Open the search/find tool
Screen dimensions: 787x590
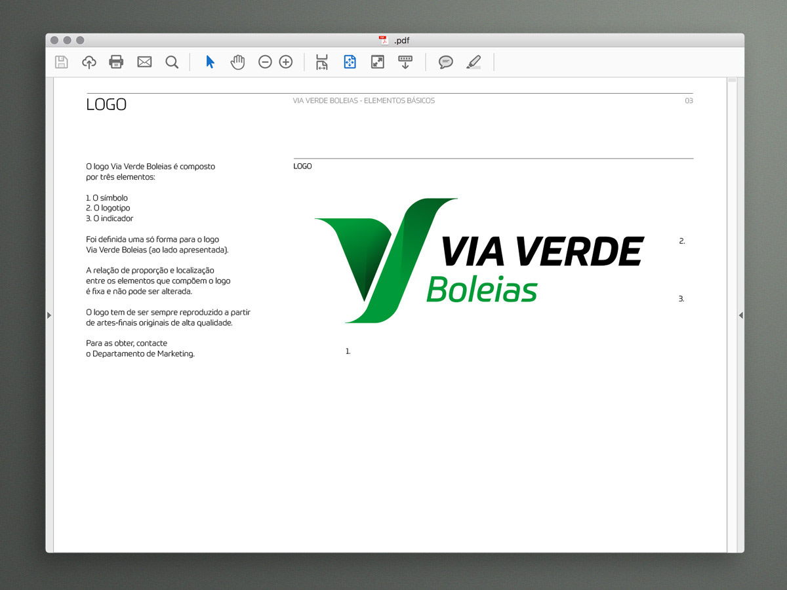(x=172, y=62)
